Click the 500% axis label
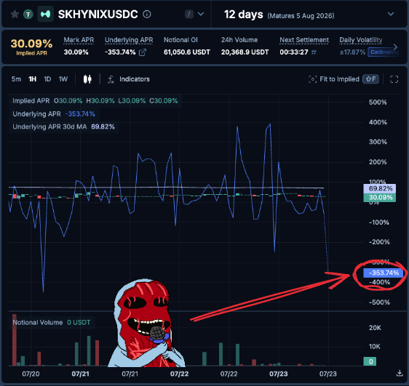 (x=378, y=102)
